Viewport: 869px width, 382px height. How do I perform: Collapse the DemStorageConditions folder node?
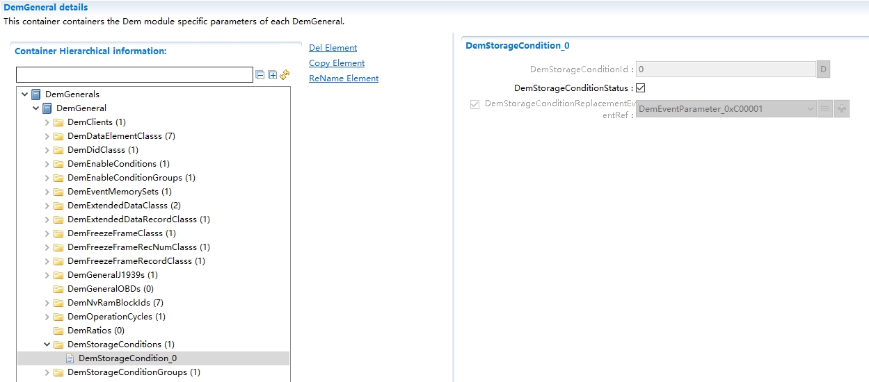coord(47,344)
